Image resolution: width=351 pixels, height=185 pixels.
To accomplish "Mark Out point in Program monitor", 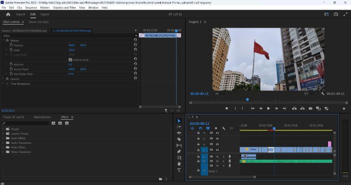I will [242, 108].
